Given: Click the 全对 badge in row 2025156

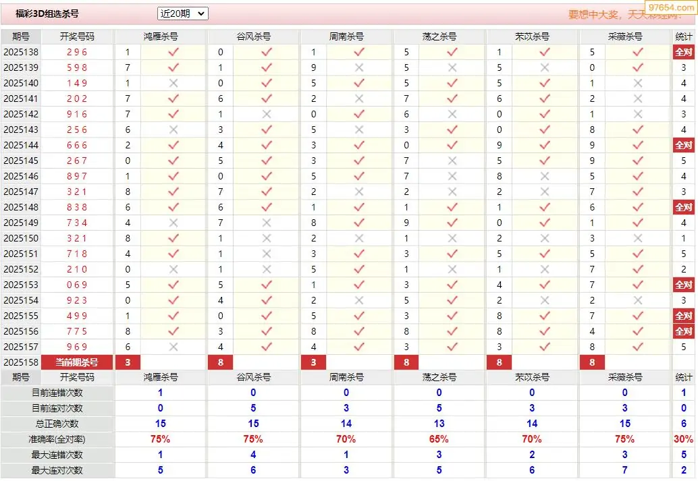Looking at the screenshot, I should [684, 331].
